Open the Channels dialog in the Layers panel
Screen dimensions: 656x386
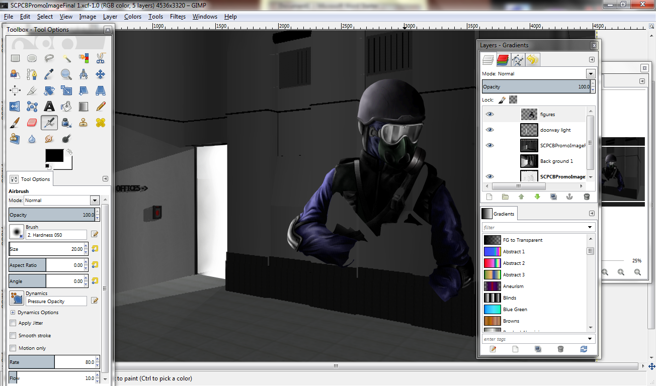click(x=503, y=59)
